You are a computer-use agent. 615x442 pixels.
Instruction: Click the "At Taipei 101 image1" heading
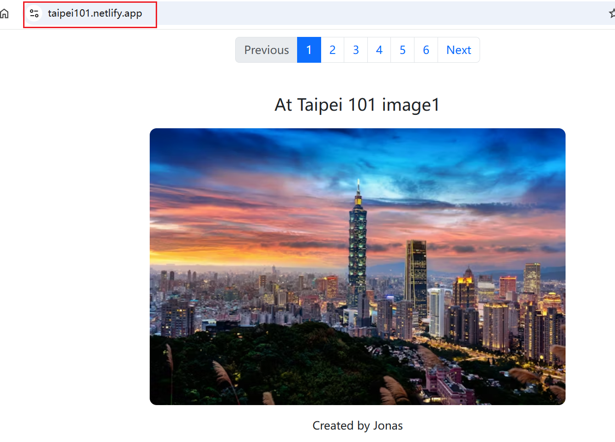point(357,105)
